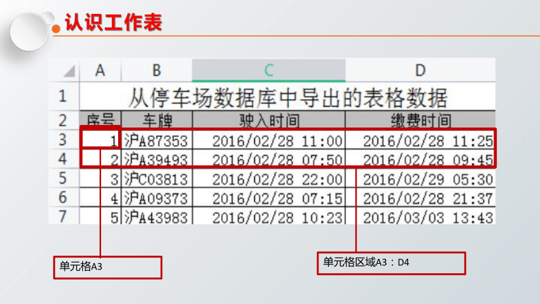Click the 单元格A3 label box
Image resolution: width=540 pixels, height=304 pixels.
coord(108,267)
